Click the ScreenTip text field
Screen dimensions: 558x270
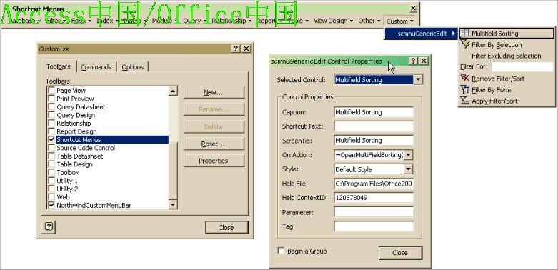[374, 141]
